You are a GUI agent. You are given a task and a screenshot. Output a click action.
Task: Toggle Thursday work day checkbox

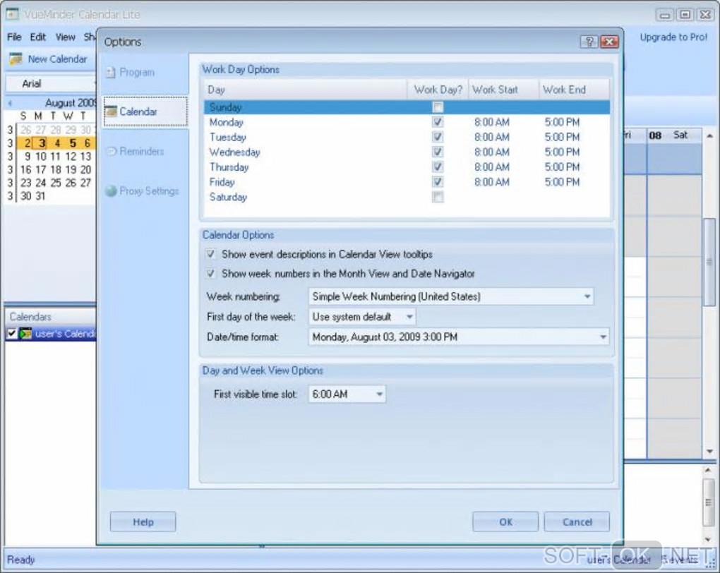(438, 167)
